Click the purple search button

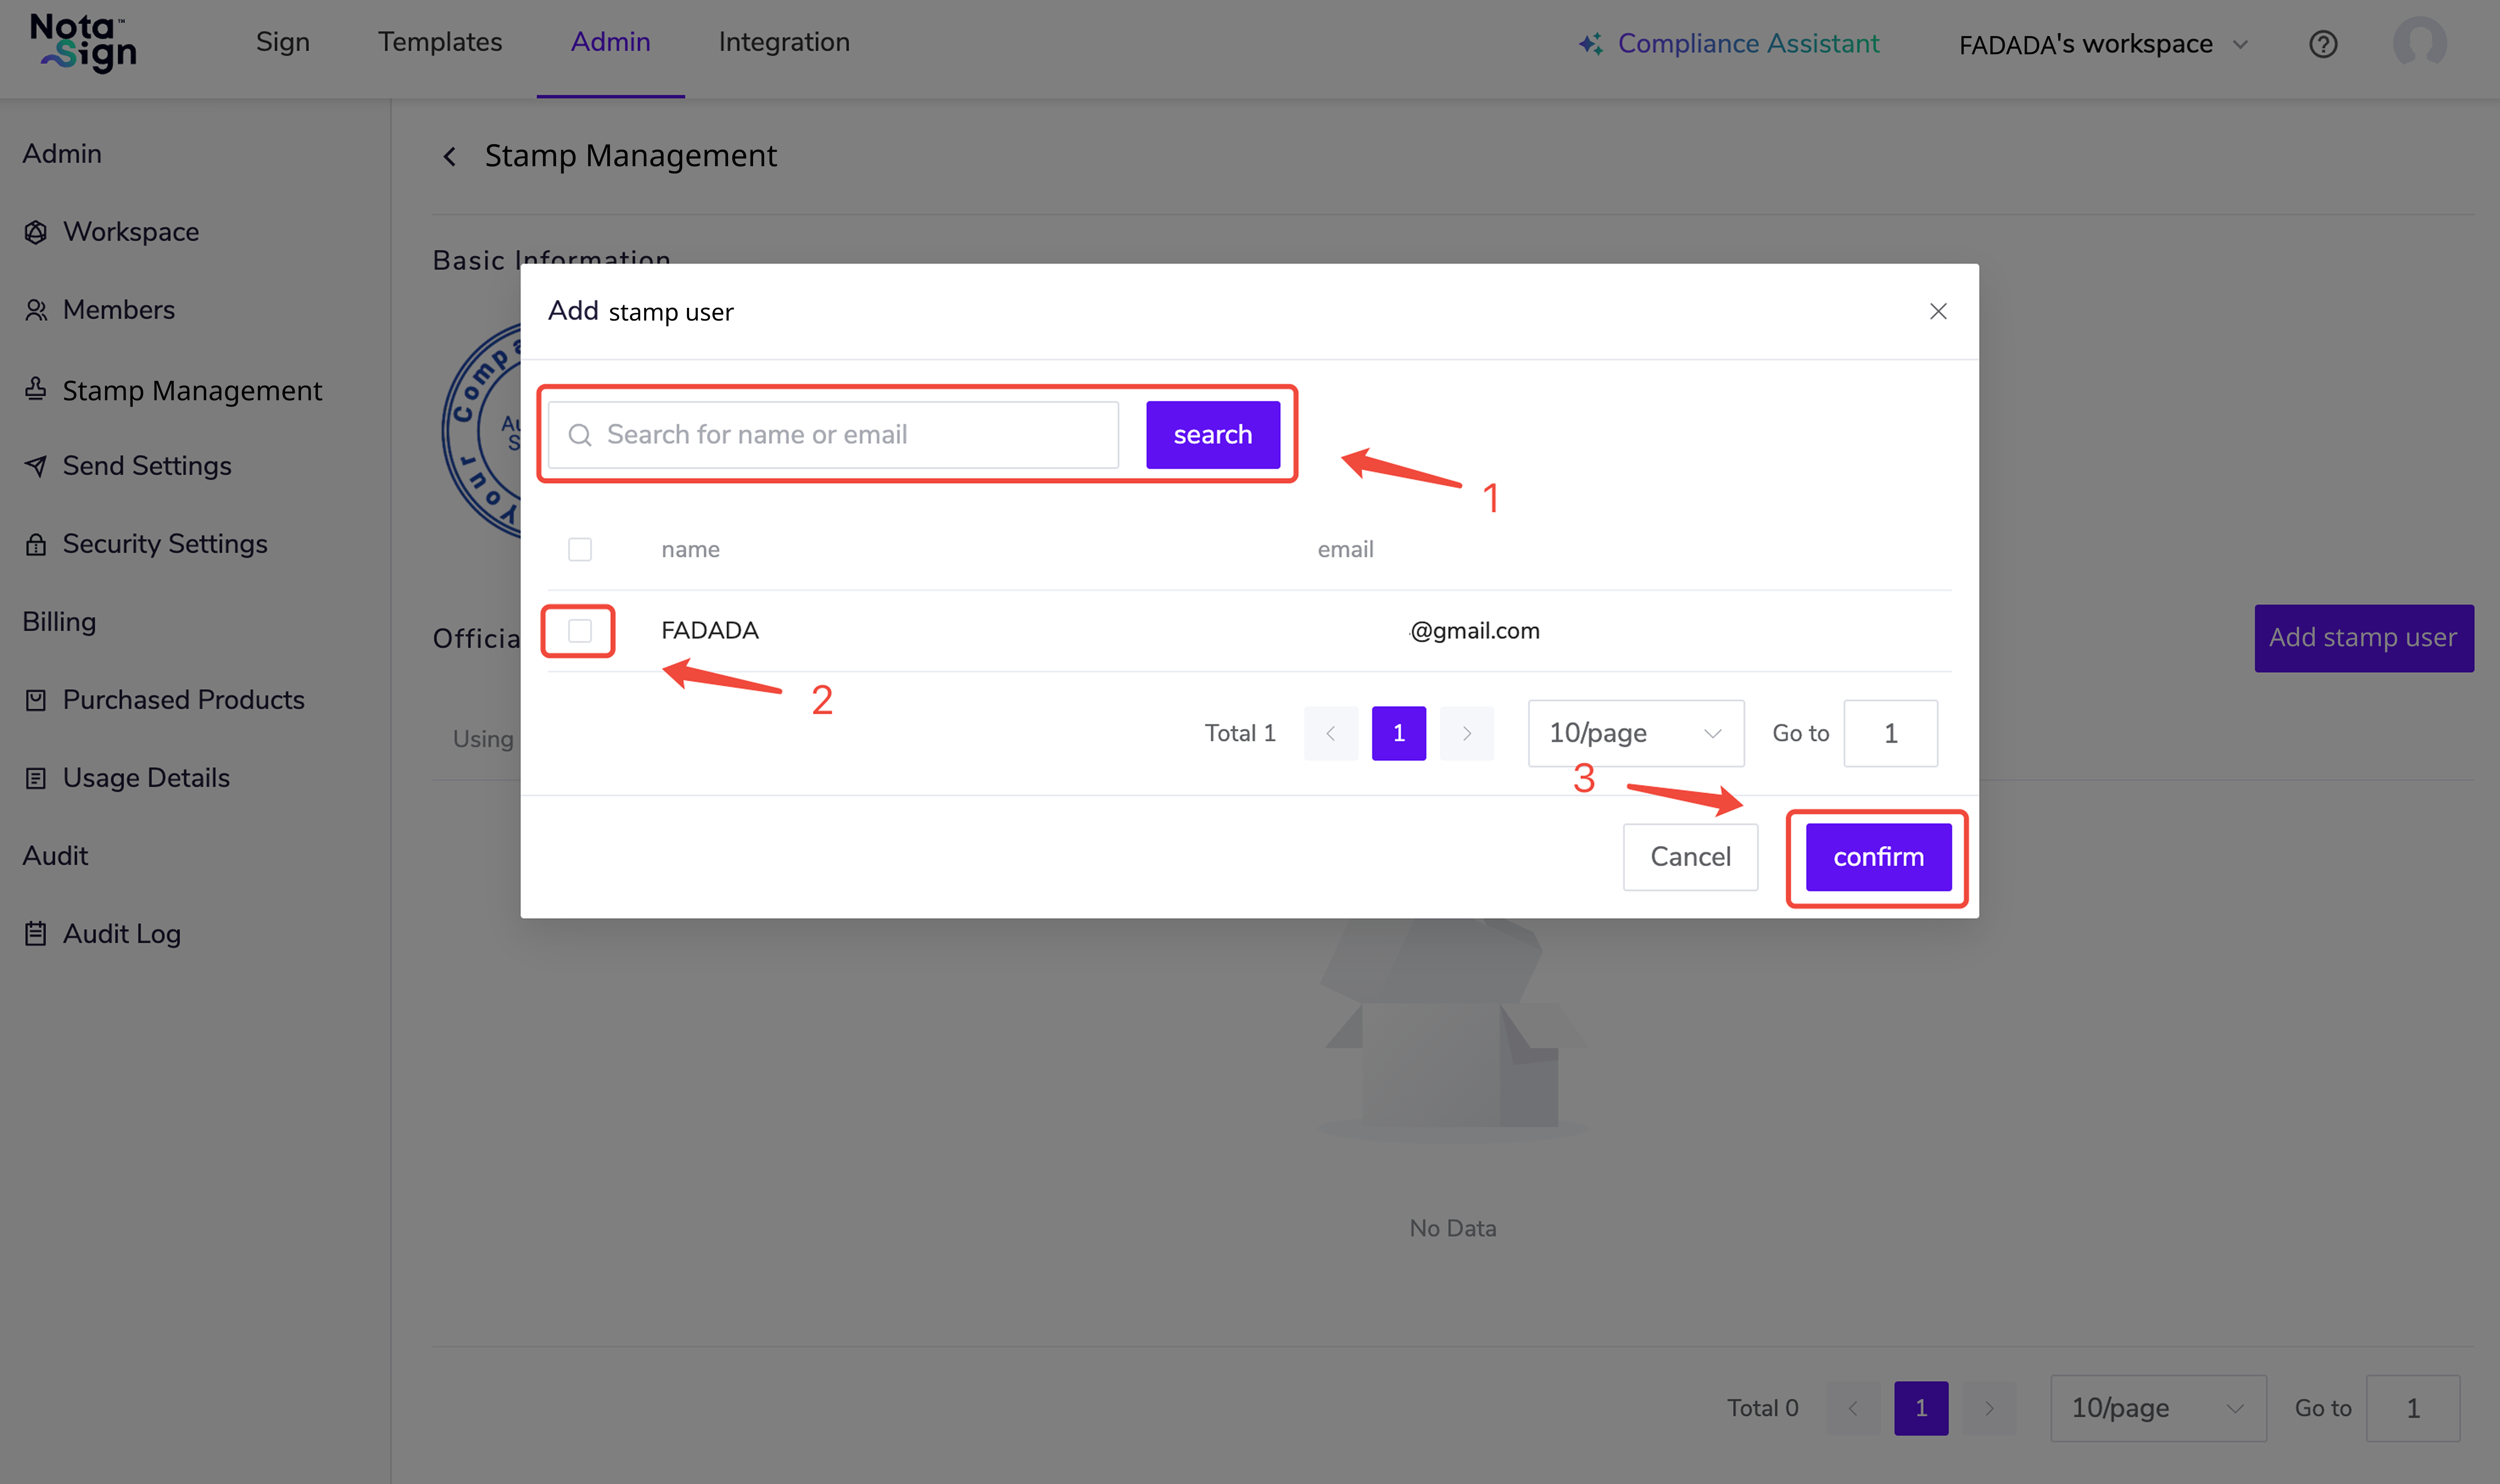coord(1212,435)
